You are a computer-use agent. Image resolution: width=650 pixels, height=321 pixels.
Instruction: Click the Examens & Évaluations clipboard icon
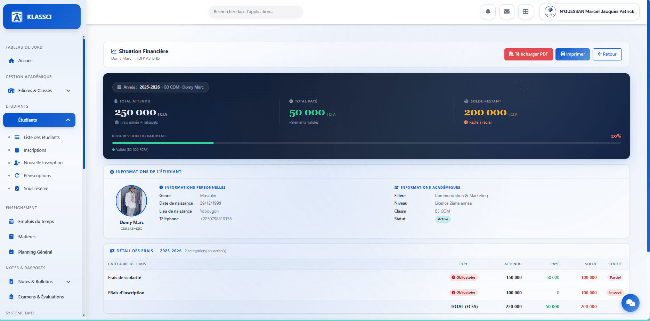click(x=11, y=297)
